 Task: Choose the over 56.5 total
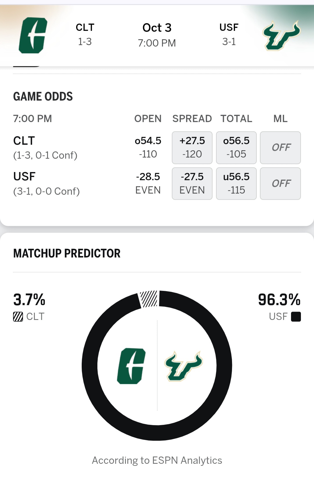236,148
